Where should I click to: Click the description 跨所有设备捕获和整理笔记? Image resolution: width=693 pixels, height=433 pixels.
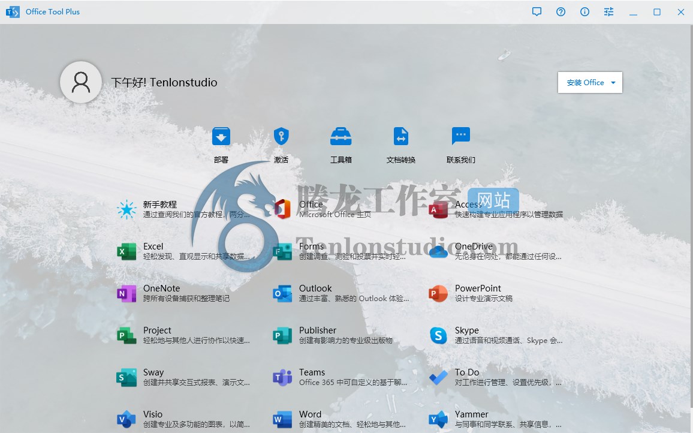[x=186, y=299]
